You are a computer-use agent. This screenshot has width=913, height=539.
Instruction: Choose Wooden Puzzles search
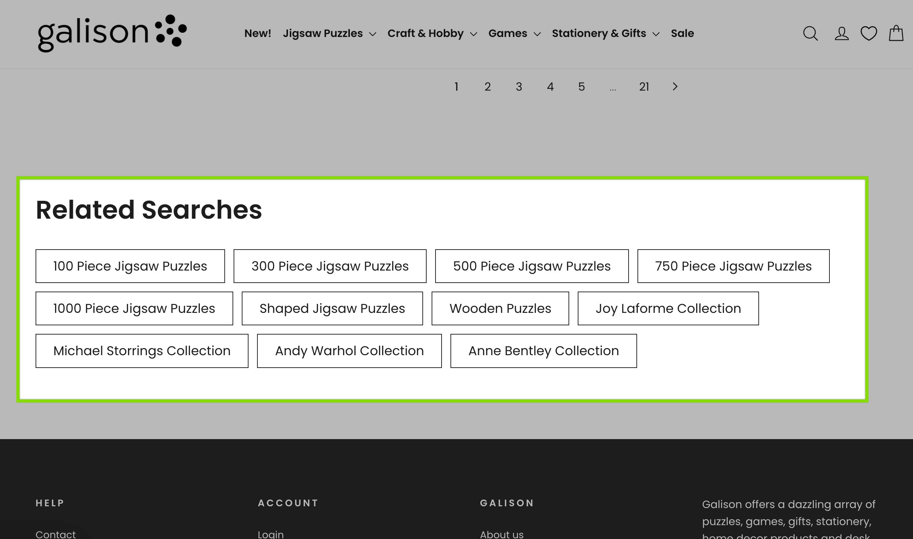pos(500,308)
